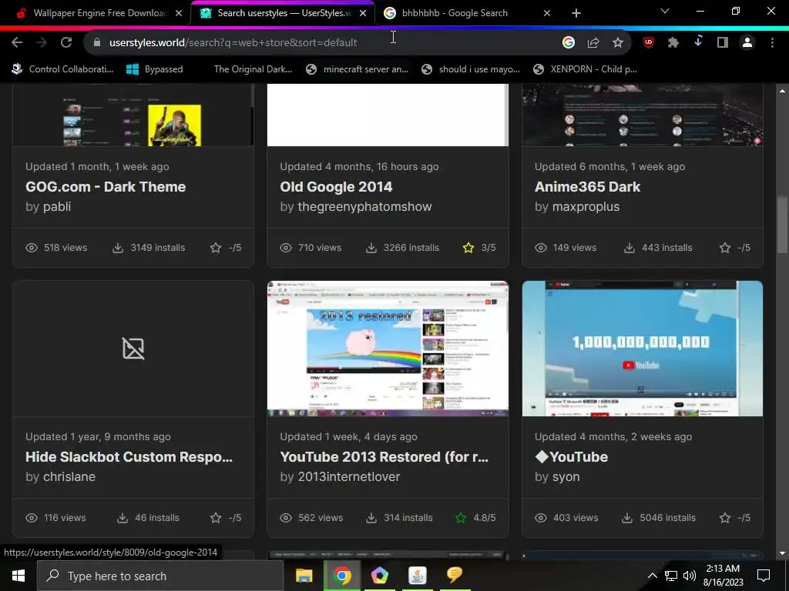Viewport: 789px width, 591px height.
Task: Open File Explorer from the taskbar
Action: click(304, 576)
